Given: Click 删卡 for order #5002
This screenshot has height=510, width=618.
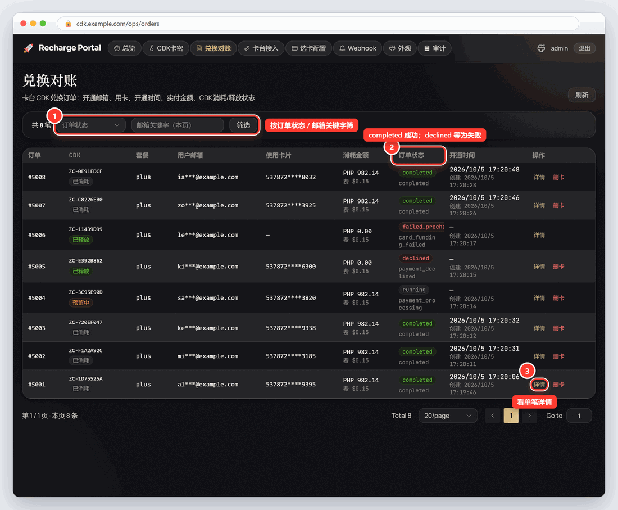Looking at the screenshot, I should point(558,356).
